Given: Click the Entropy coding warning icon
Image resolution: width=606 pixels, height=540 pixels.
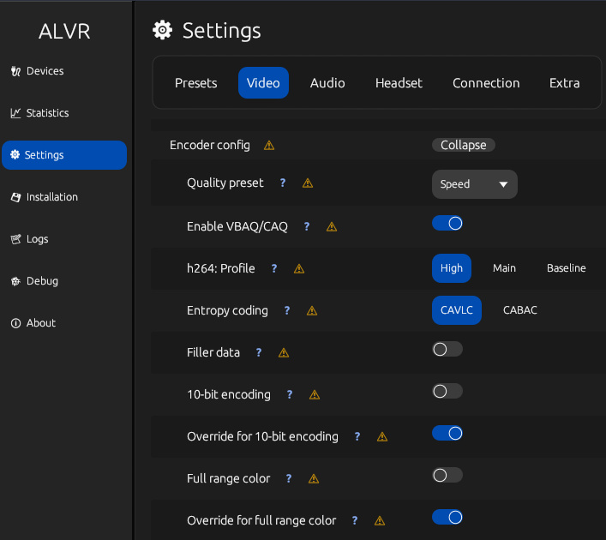Looking at the screenshot, I should (312, 310).
